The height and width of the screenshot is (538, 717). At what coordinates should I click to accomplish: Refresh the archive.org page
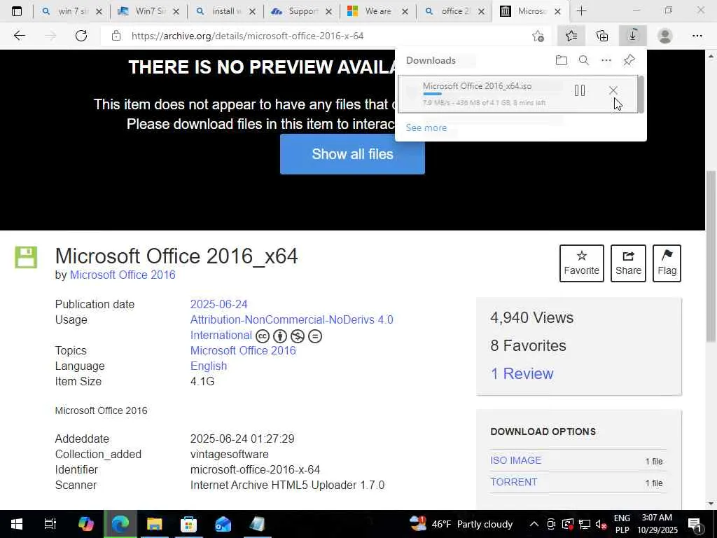pyautogui.click(x=81, y=36)
